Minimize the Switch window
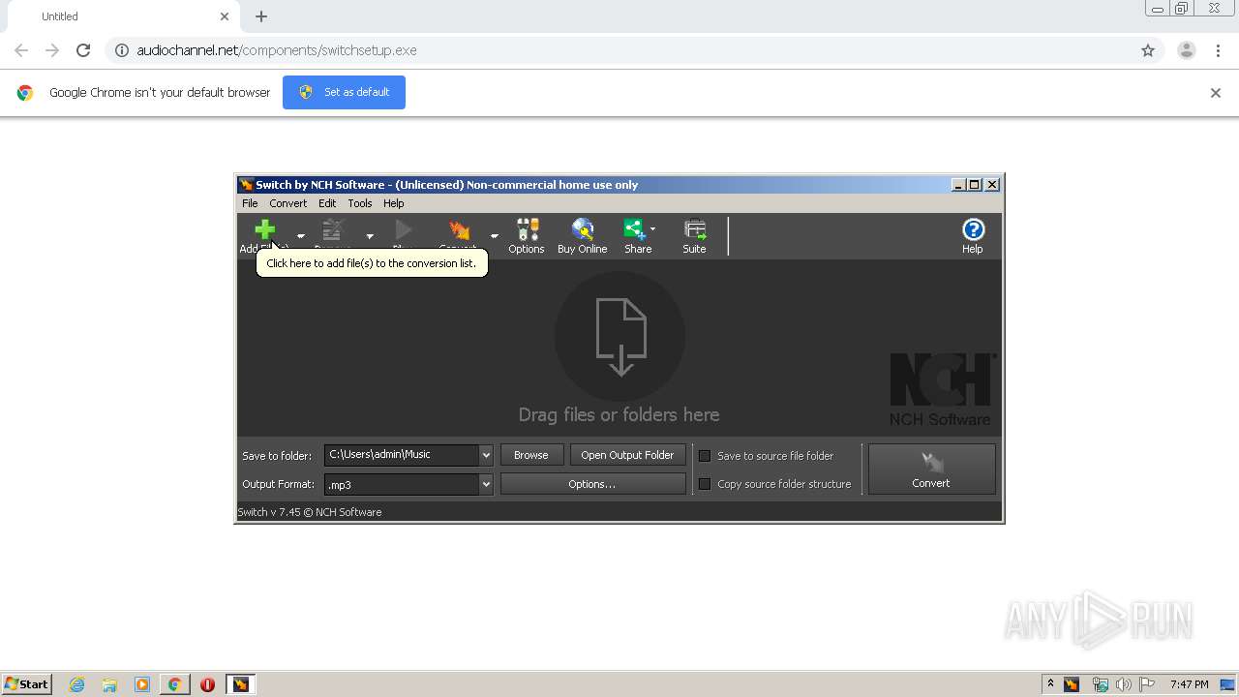The image size is (1239, 697). click(x=958, y=185)
